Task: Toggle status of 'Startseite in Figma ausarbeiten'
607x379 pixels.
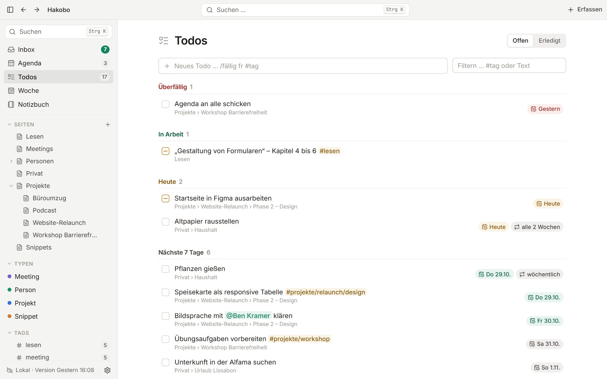Action: (x=165, y=199)
